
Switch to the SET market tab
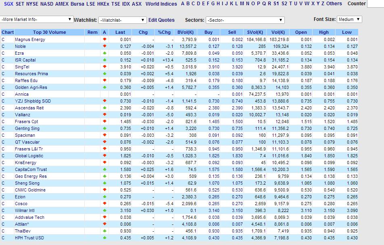[x=20, y=4]
